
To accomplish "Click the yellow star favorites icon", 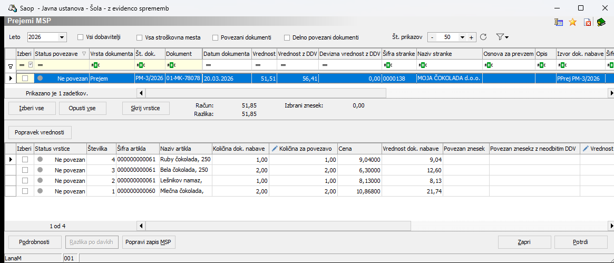I will pos(572,22).
